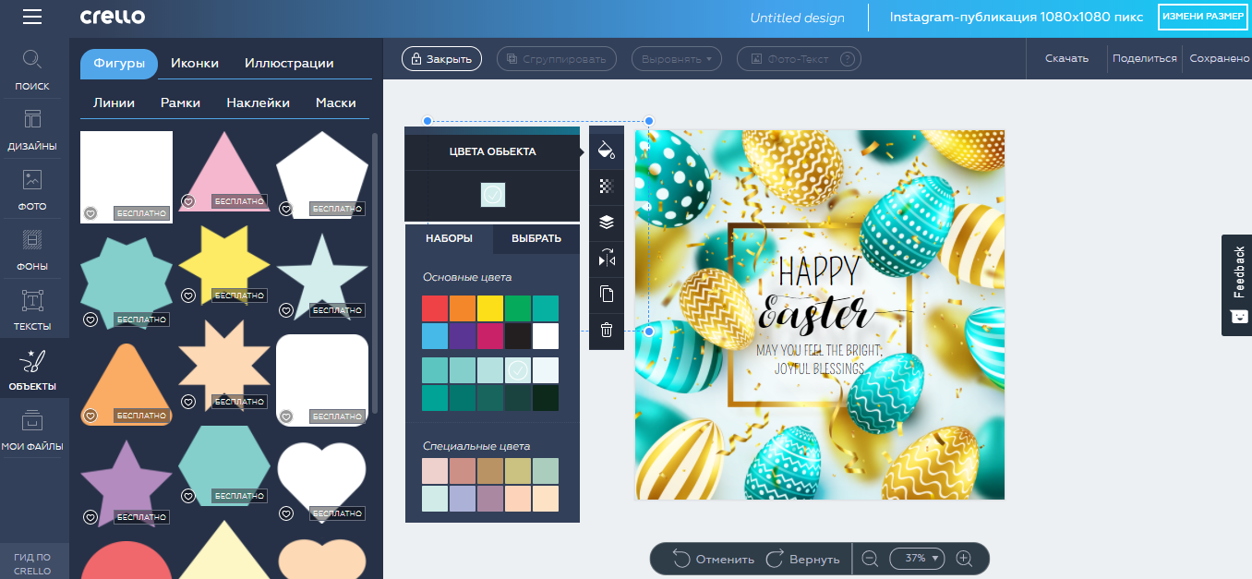Add the peach eight-point star shape
Image resolution: width=1252 pixels, height=579 pixels.
pos(223,366)
